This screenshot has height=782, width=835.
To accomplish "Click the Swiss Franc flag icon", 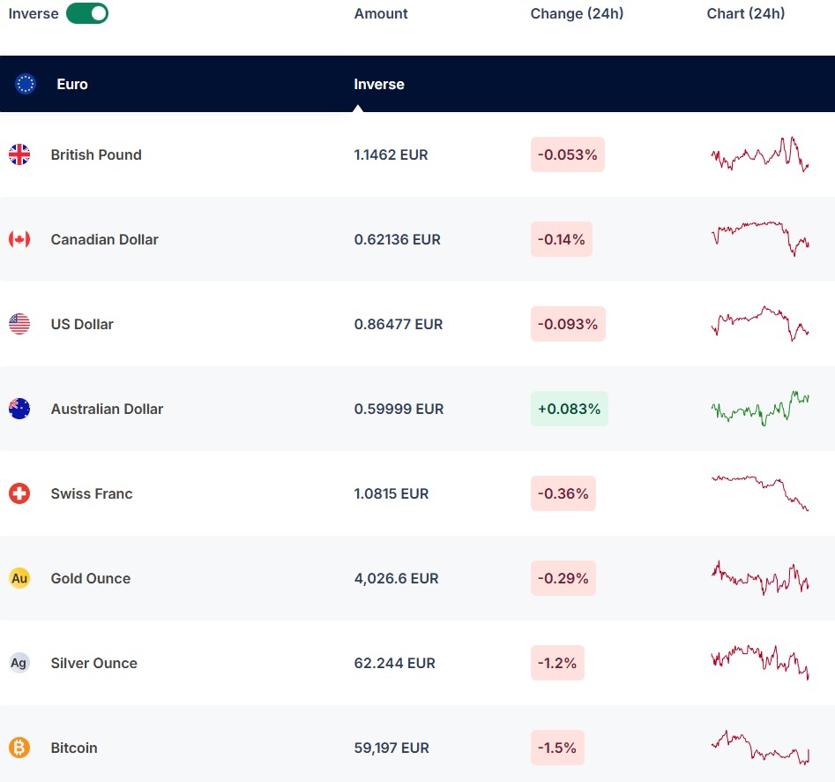I will coord(19,493).
